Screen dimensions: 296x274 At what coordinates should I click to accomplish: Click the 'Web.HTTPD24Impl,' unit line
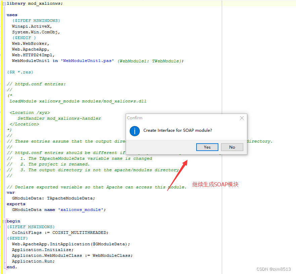click(x=33, y=55)
